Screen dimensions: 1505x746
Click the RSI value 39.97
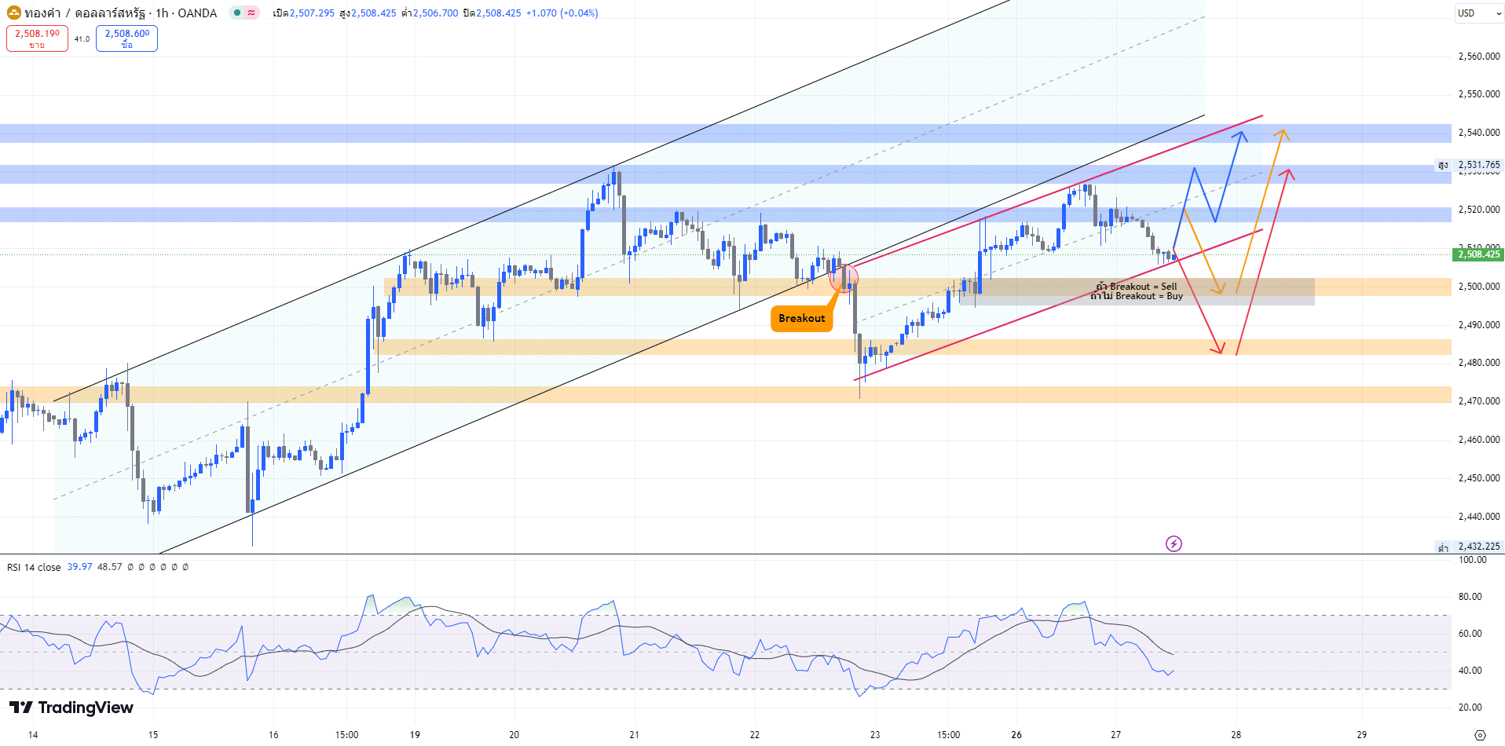pyautogui.click(x=79, y=567)
